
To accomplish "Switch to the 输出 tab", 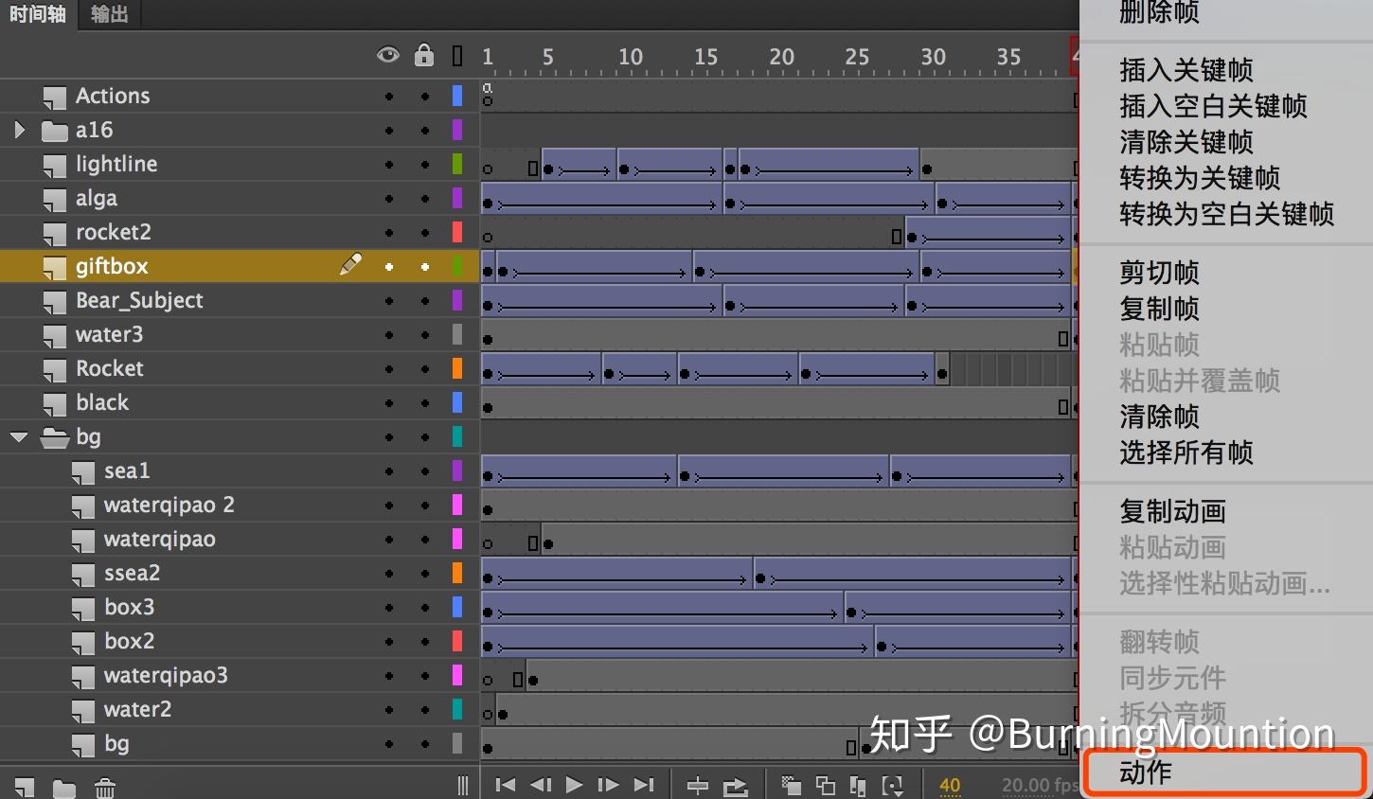I will coord(107,13).
